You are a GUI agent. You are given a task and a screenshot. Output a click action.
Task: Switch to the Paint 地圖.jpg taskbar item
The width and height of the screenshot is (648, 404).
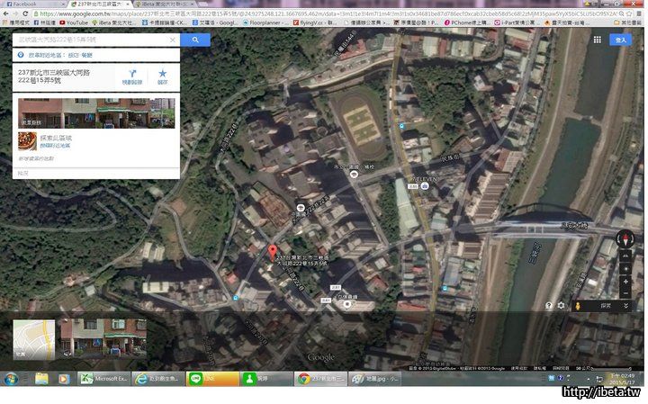click(374, 379)
